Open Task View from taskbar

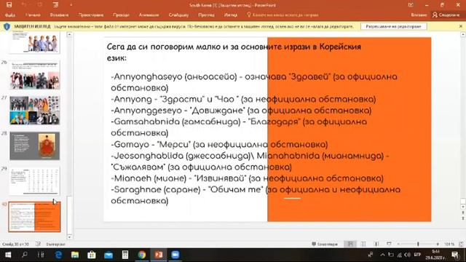click(x=41, y=255)
